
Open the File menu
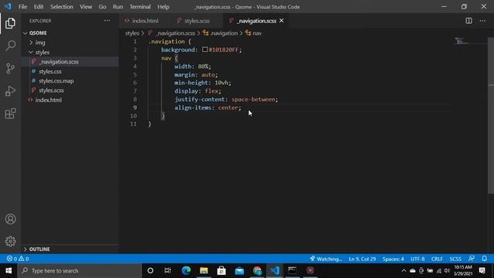coord(22,7)
